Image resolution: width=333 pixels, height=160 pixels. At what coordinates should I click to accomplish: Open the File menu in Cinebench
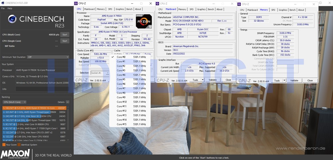(3, 8)
